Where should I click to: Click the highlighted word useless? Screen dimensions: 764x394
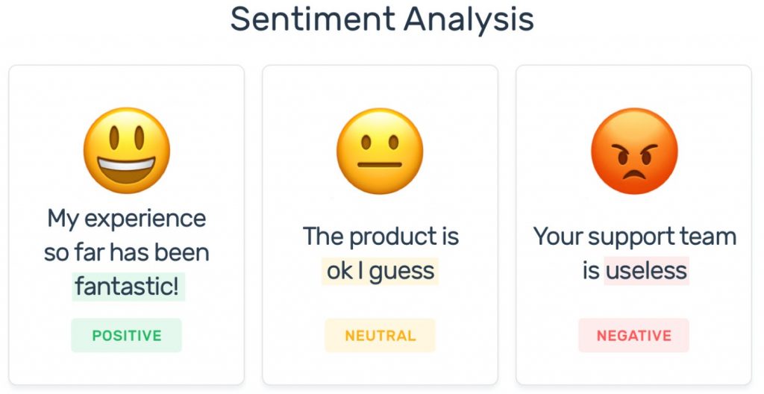click(x=647, y=271)
